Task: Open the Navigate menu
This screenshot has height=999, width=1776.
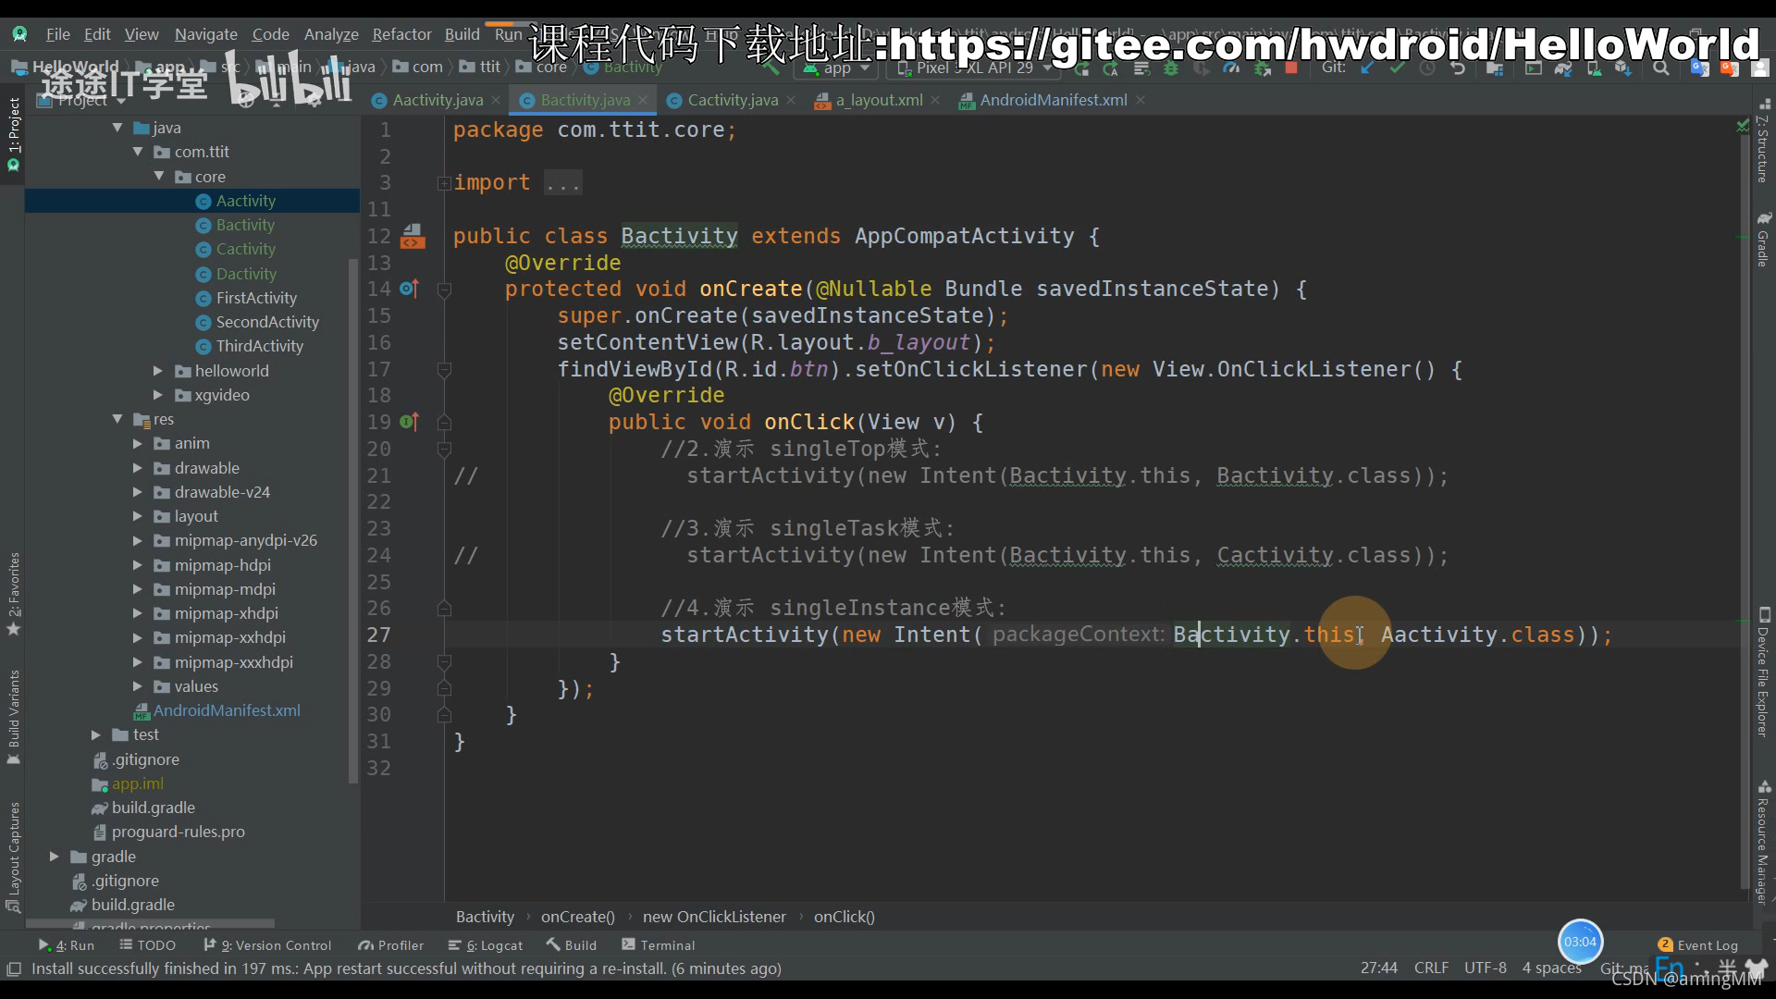Action: point(205,34)
